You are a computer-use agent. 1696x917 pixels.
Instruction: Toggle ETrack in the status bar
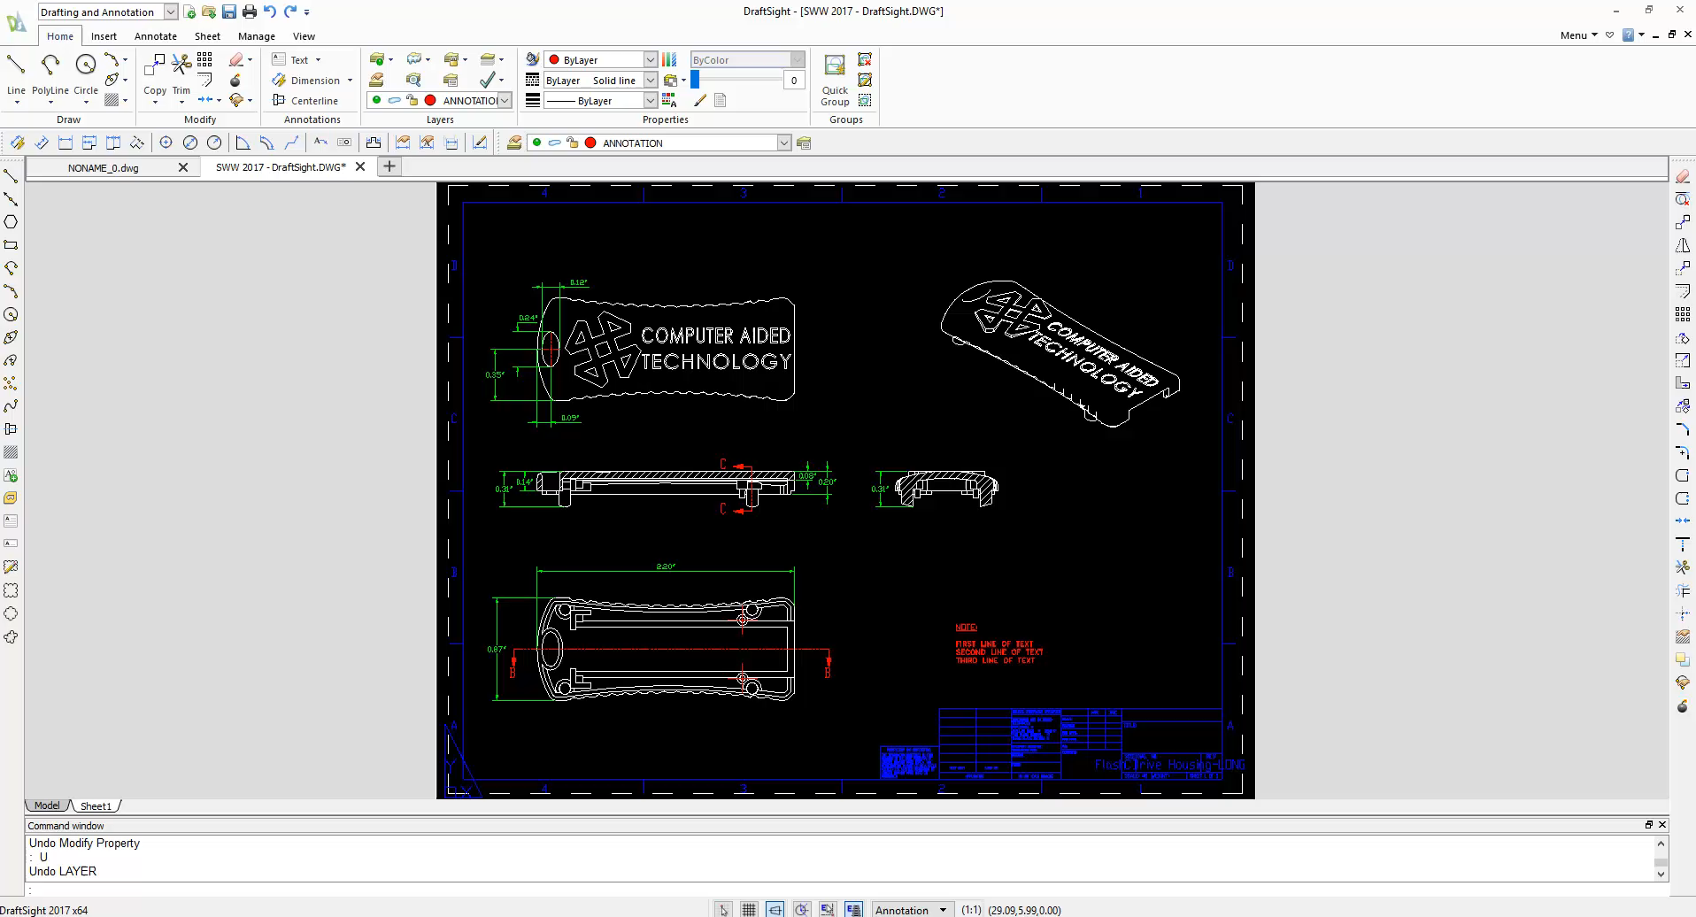tap(853, 909)
